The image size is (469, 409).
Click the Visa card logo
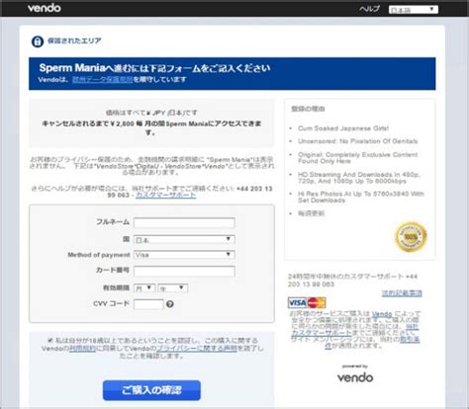(297, 302)
